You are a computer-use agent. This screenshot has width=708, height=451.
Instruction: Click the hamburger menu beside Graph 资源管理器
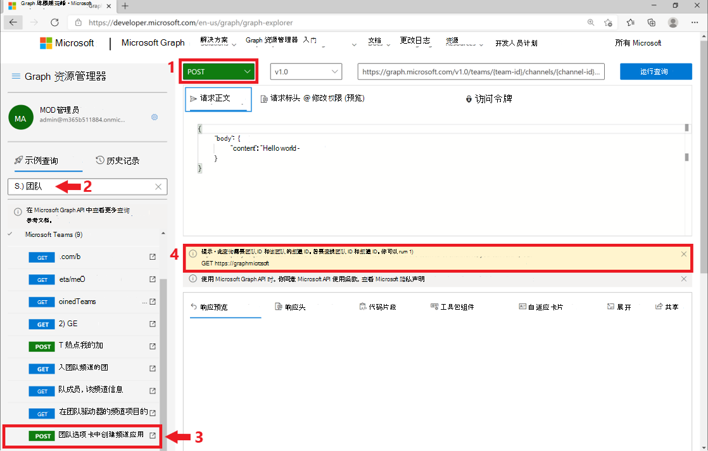[x=15, y=76]
